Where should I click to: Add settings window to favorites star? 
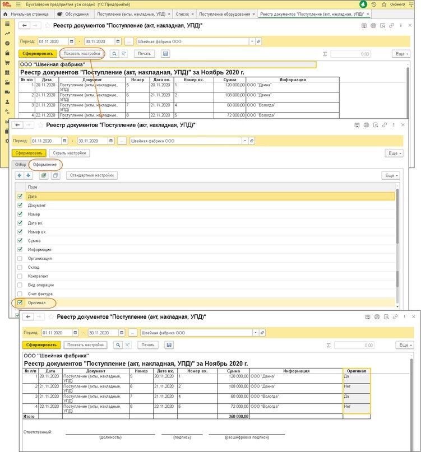[41, 125]
